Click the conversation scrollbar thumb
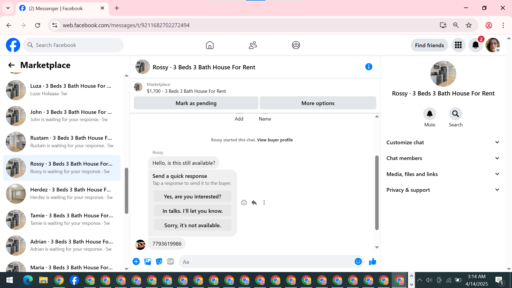The image size is (512, 288). 377,192
